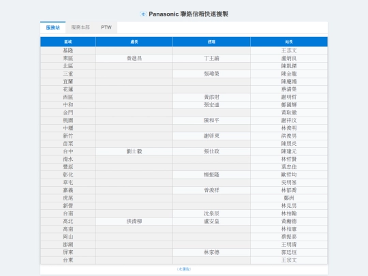
Task: Click station chief 陳建元 in the 台中 row
Action: click(289, 151)
